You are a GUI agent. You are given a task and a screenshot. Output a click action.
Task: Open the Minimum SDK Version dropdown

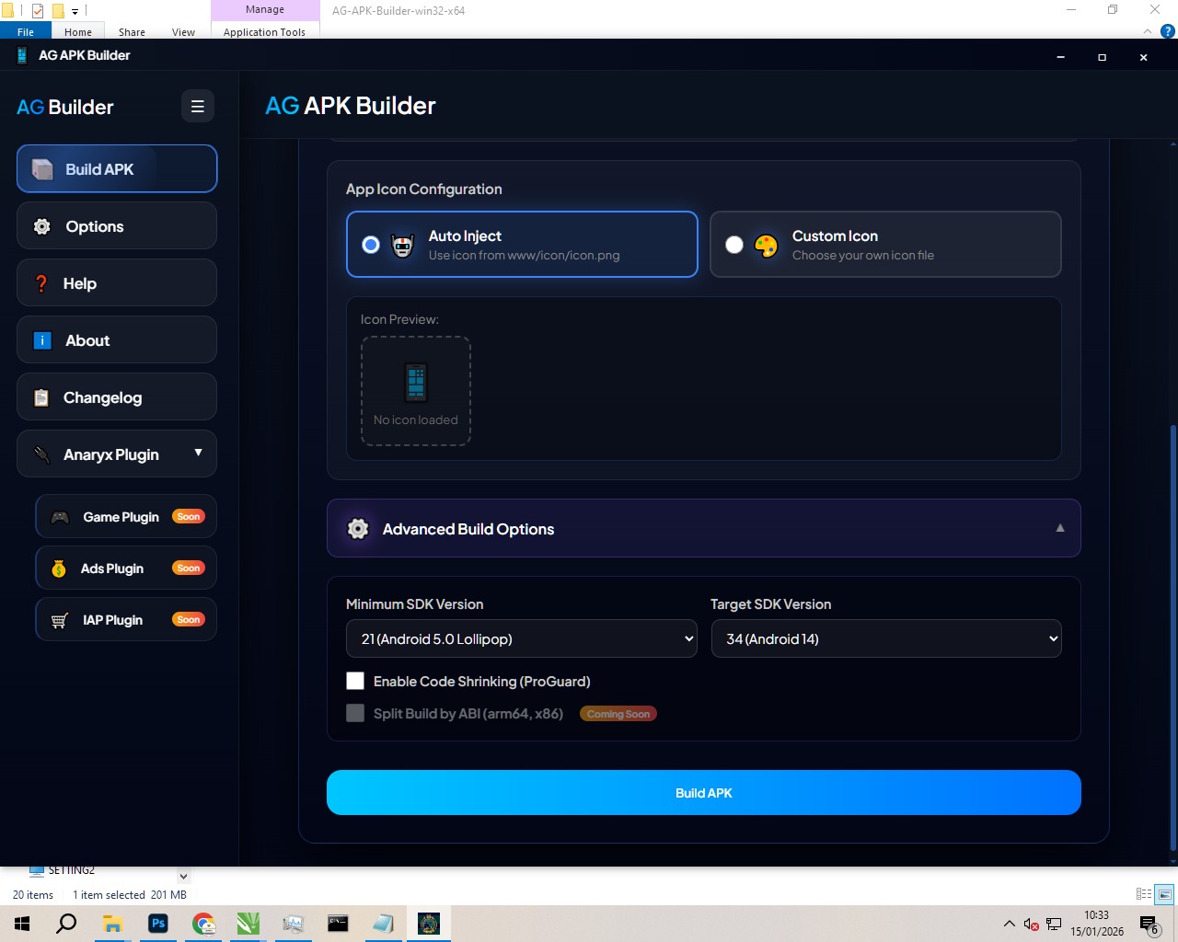522,638
